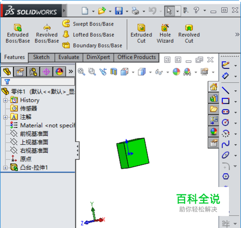
Task: Switch to the Sketch tab
Action: (x=41, y=57)
